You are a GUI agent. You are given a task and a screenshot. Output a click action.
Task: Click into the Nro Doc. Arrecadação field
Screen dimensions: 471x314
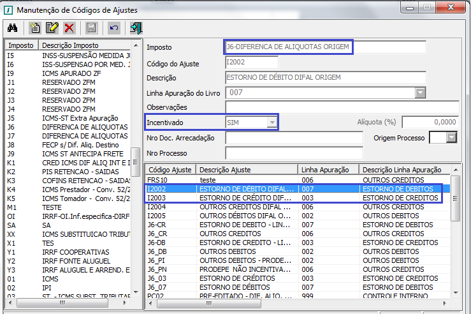[x=294, y=138]
